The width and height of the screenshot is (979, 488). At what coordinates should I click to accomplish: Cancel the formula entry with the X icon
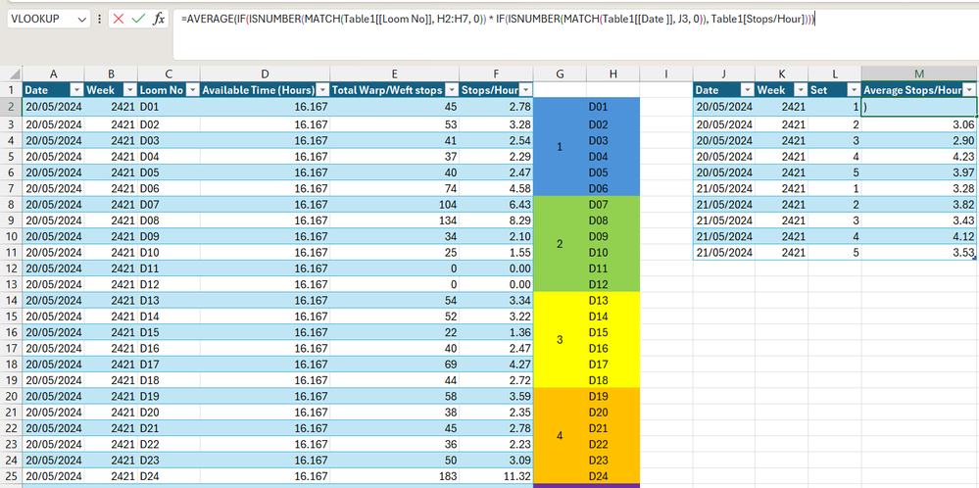click(x=118, y=19)
